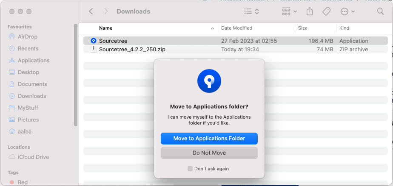Select the Red tag in sidebar
The height and width of the screenshot is (186, 393).
(23, 183)
